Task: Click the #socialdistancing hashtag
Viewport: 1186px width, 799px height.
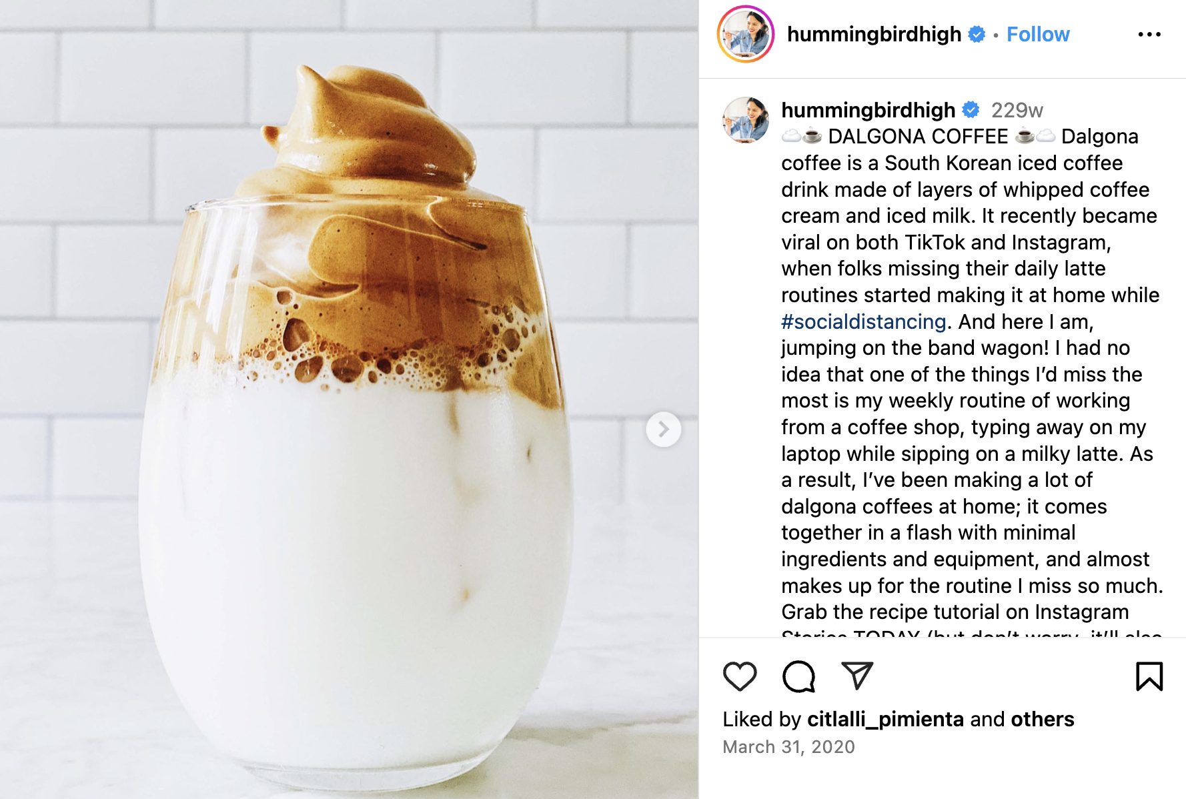Action: pos(864,321)
